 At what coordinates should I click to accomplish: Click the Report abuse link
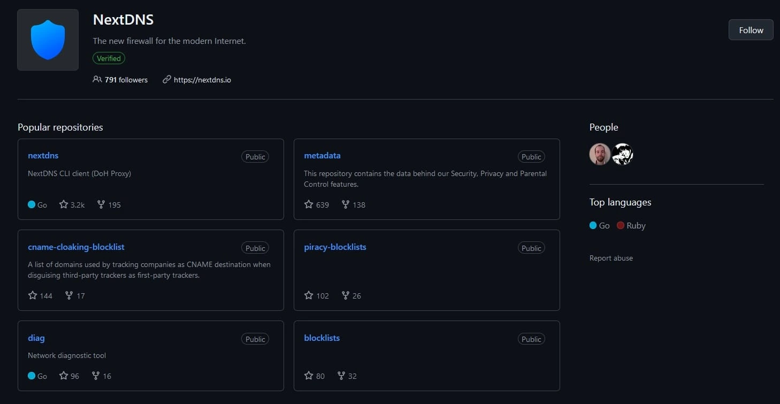pyautogui.click(x=611, y=258)
